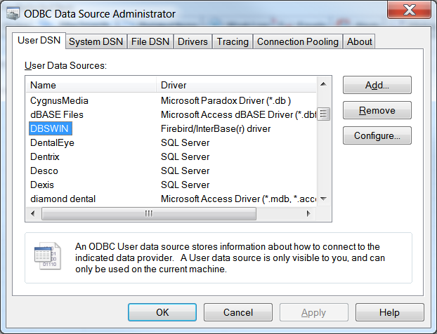Screen dimensions: 437x334
Task: Select the Desco data source
Action: (x=44, y=171)
